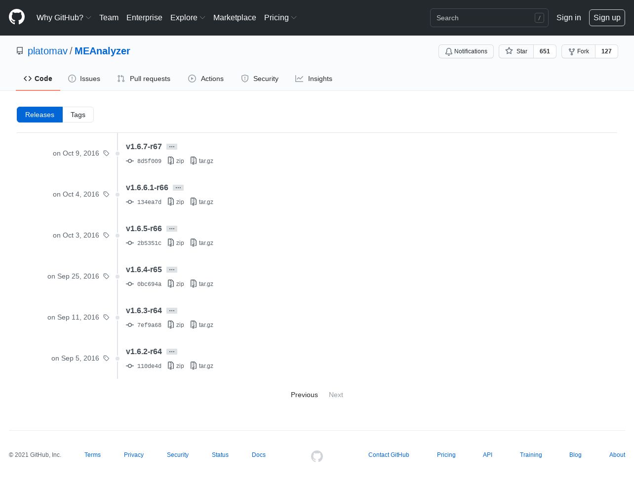The width and height of the screenshot is (634, 487).
Task: Expand the ellipsis details for v1.6.7-r67
Action: click(x=172, y=147)
